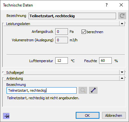129x122 pixels.
Task: Expand the Schallpegel section arrow
Action: (122, 72)
